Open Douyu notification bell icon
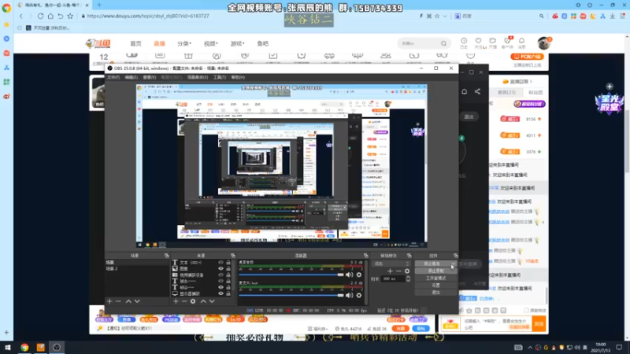The height and width of the screenshot is (354, 630). (x=521, y=42)
